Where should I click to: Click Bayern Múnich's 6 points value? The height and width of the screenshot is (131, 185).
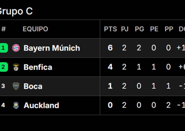[110, 48]
